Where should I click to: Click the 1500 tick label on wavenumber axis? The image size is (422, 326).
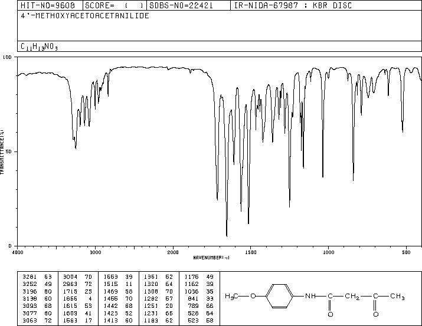(x=251, y=252)
